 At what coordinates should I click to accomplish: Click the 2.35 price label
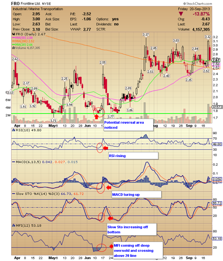pyautogui.click(x=189, y=80)
